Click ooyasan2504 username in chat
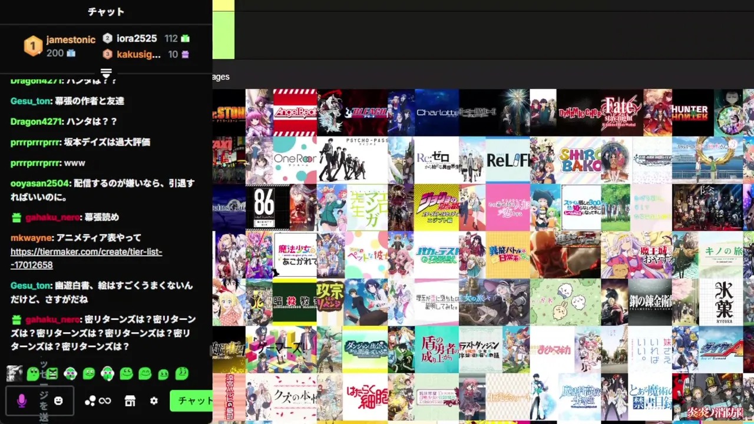Screen dimensions: 754x424 [41, 183]
